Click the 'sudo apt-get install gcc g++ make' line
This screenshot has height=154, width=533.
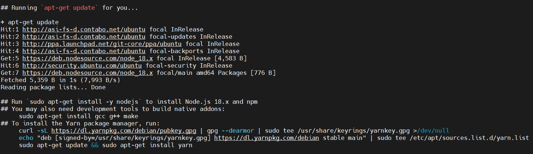coord(79,116)
